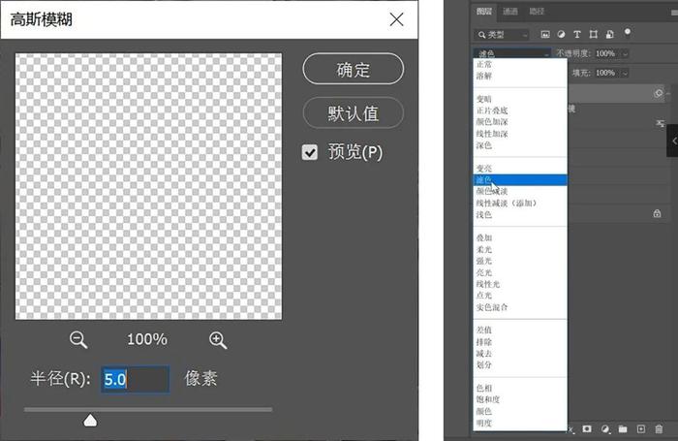678x441 pixels.
Task: Select 叠加 blend mode
Action: coord(484,238)
